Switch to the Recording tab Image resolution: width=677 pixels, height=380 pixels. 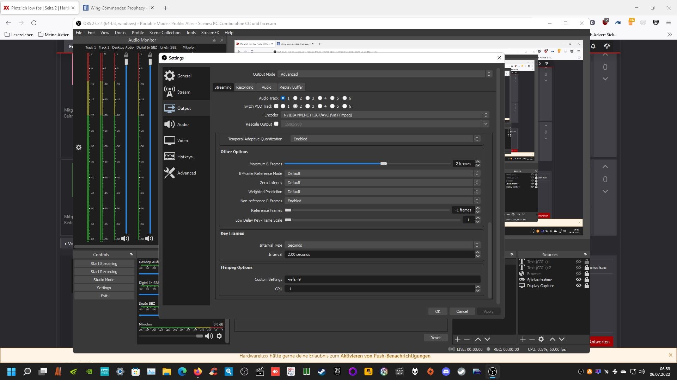[245, 87]
